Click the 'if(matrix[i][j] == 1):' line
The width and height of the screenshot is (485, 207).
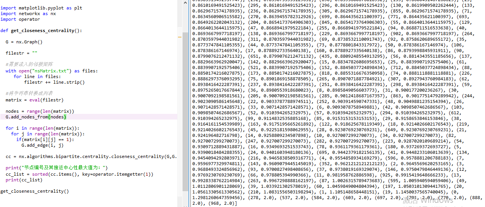tap(45, 140)
